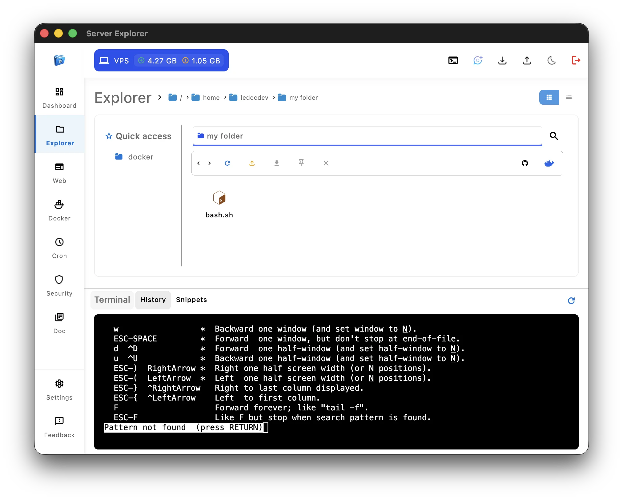
Task: Expand the breadcrumb chevron after home
Action: pos(225,97)
